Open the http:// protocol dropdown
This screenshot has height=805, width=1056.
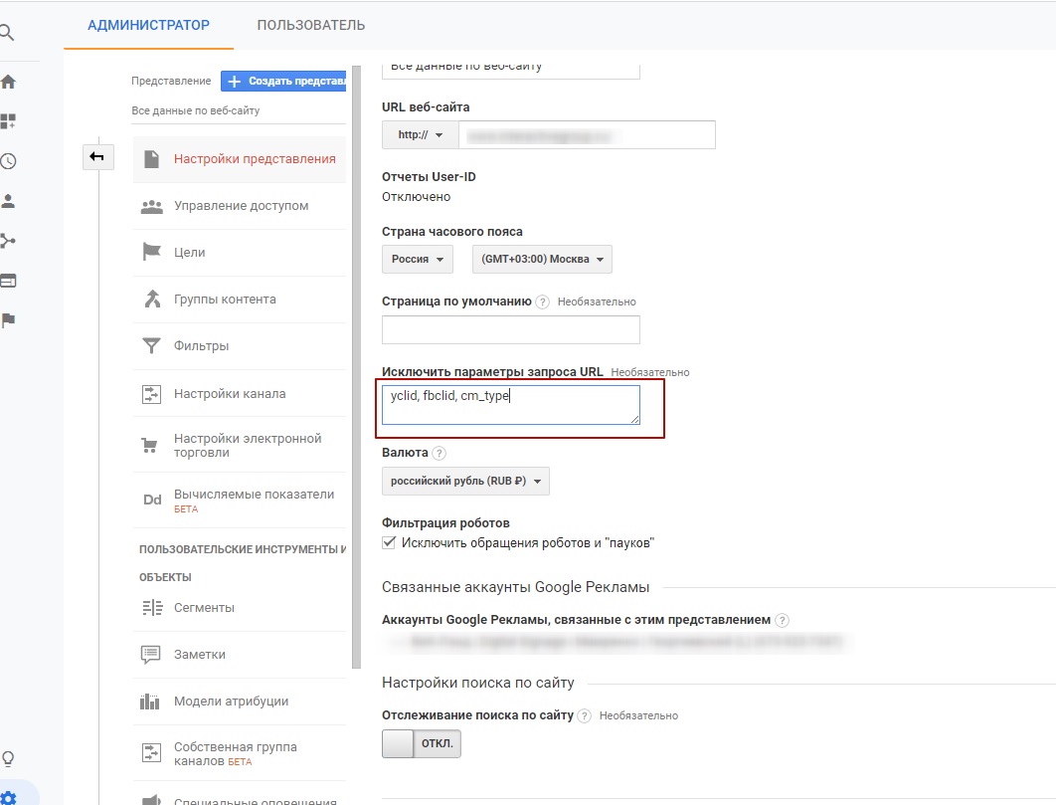coord(421,135)
